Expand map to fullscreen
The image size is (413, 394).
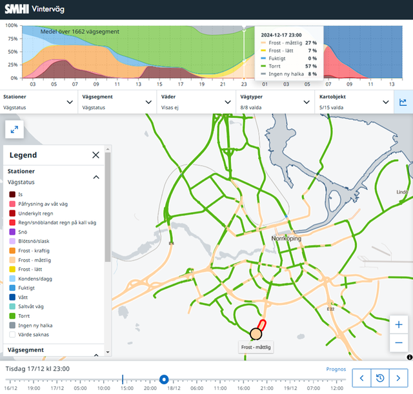[x=14, y=130]
